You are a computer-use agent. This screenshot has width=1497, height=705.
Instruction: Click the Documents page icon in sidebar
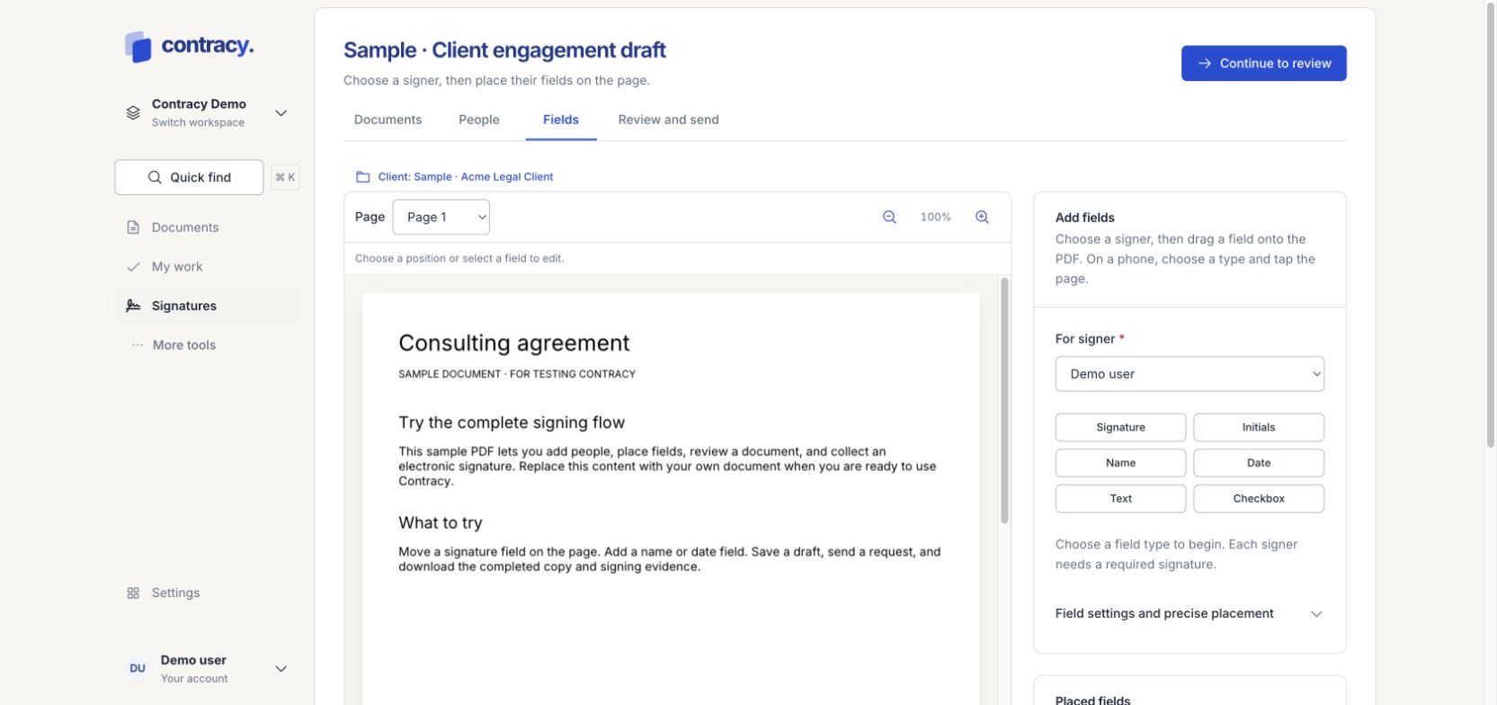[133, 228]
